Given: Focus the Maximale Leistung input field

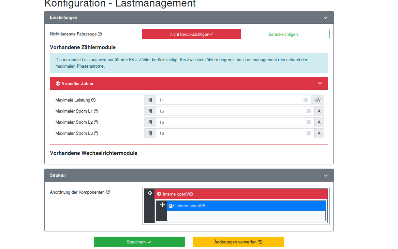Looking at the screenshot, I should [233, 100].
